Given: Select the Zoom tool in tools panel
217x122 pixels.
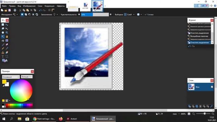Looking at the screenshot, I should (7, 33).
